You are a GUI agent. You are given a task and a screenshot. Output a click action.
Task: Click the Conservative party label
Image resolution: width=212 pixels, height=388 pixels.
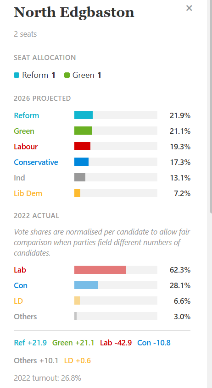pos(36,162)
